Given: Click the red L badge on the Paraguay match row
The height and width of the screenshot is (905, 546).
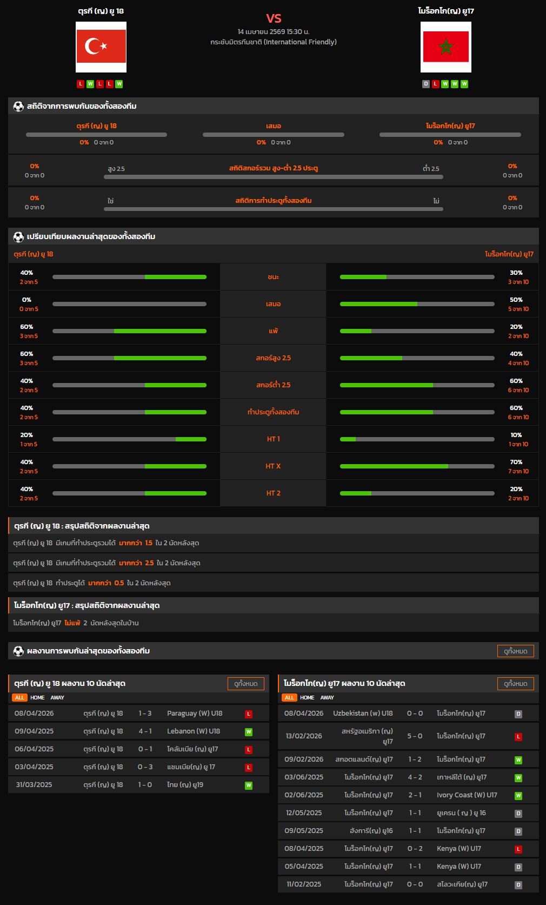Looking at the screenshot, I should (x=249, y=714).
